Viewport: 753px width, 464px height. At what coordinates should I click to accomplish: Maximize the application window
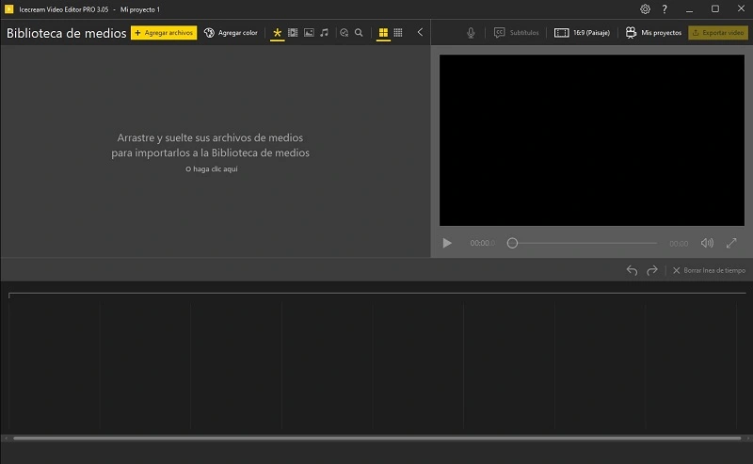point(715,9)
